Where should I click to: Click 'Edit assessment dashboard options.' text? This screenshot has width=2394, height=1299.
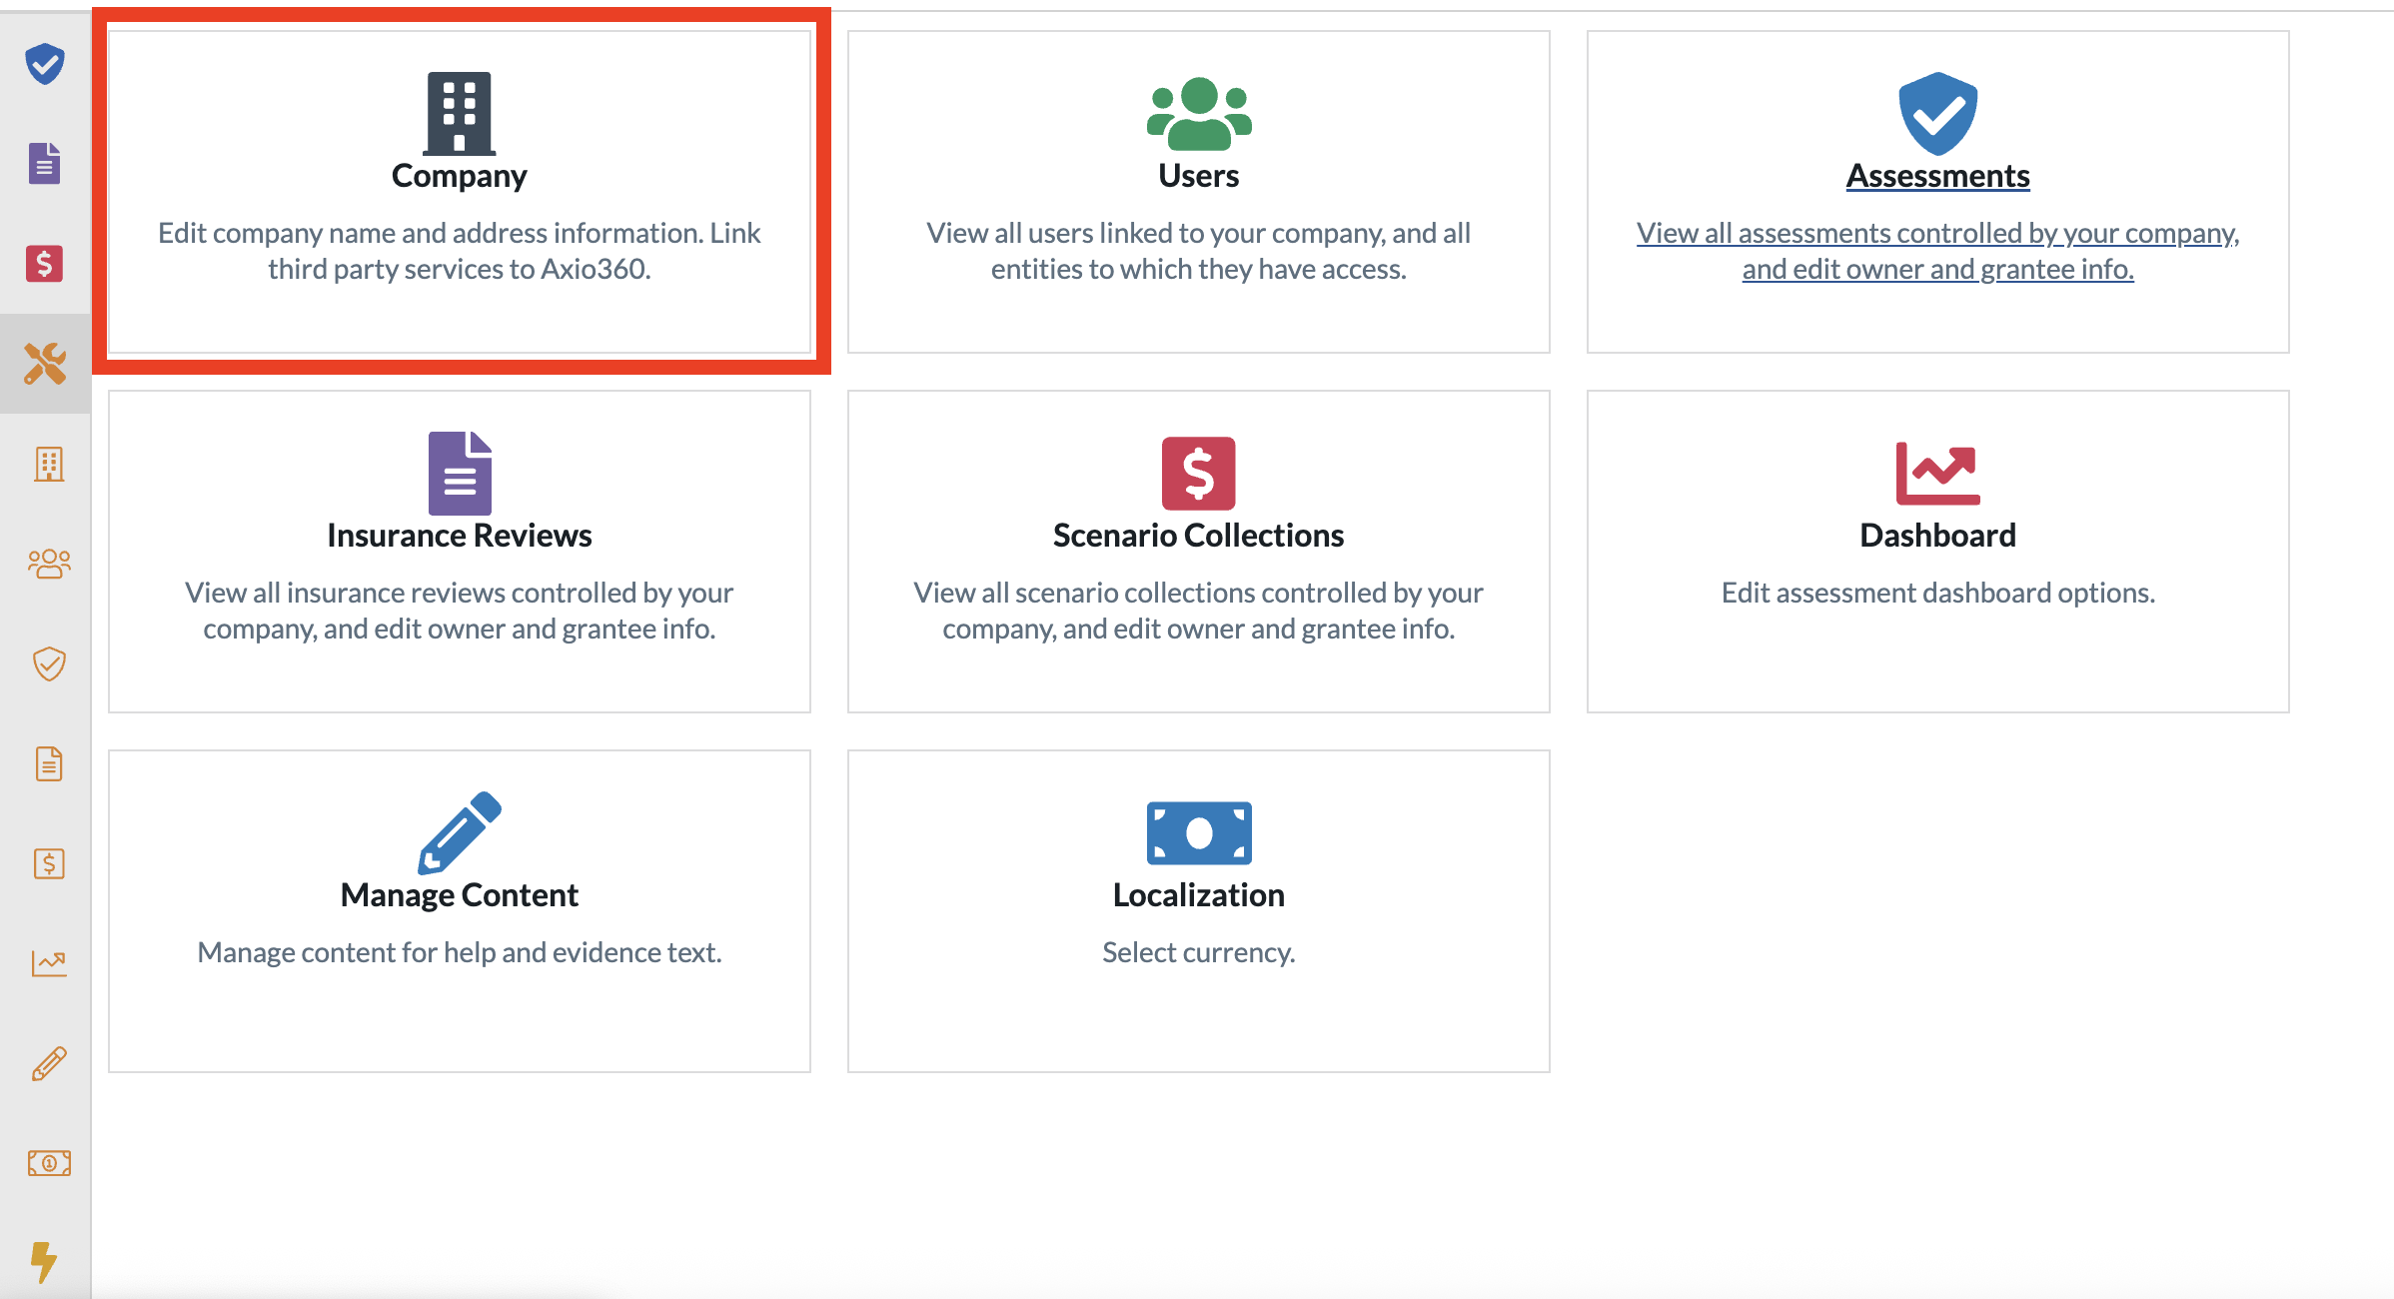[x=1938, y=593]
